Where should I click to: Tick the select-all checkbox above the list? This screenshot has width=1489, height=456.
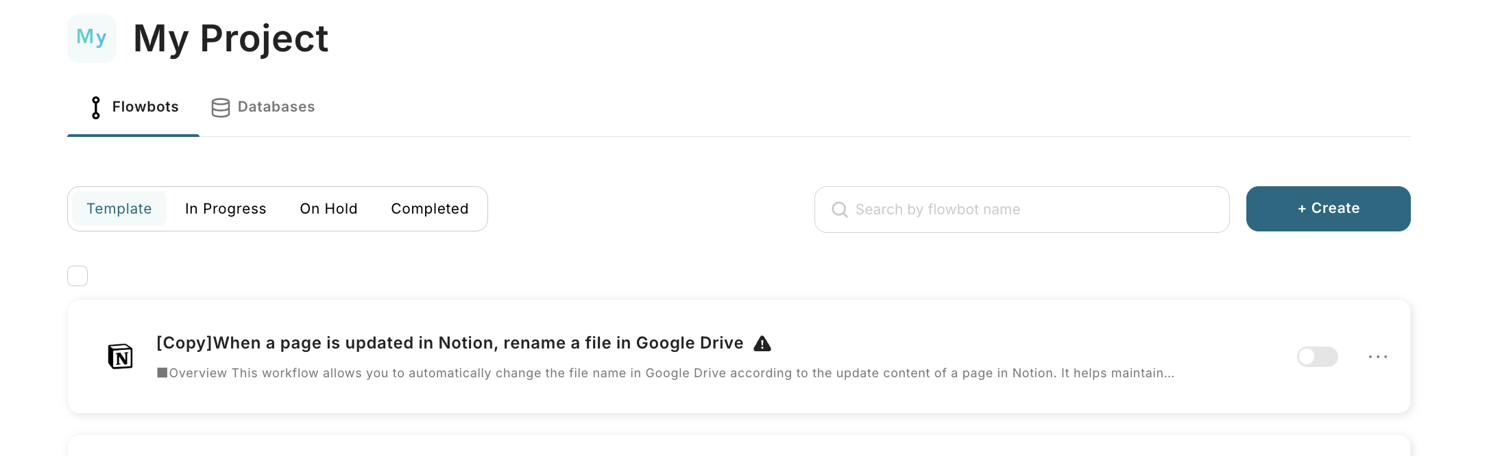[x=77, y=276]
